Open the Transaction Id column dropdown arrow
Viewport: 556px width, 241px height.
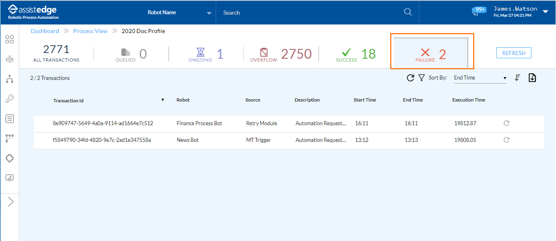[163, 100]
